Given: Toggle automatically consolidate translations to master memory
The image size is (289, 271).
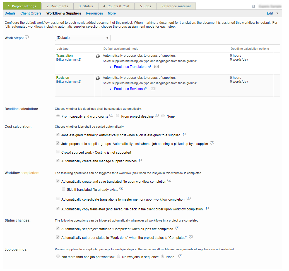Looking at the screenshot, I should [58, 199].
